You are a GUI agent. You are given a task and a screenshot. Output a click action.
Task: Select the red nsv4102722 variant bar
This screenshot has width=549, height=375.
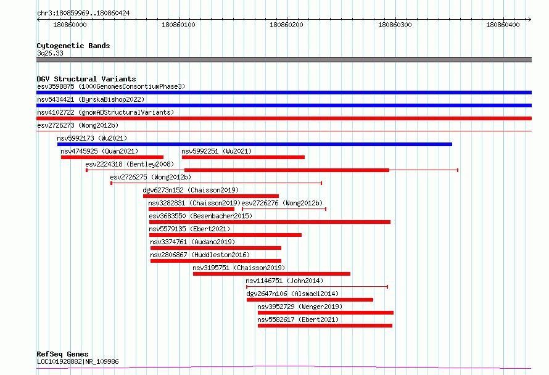pos(284,118)
